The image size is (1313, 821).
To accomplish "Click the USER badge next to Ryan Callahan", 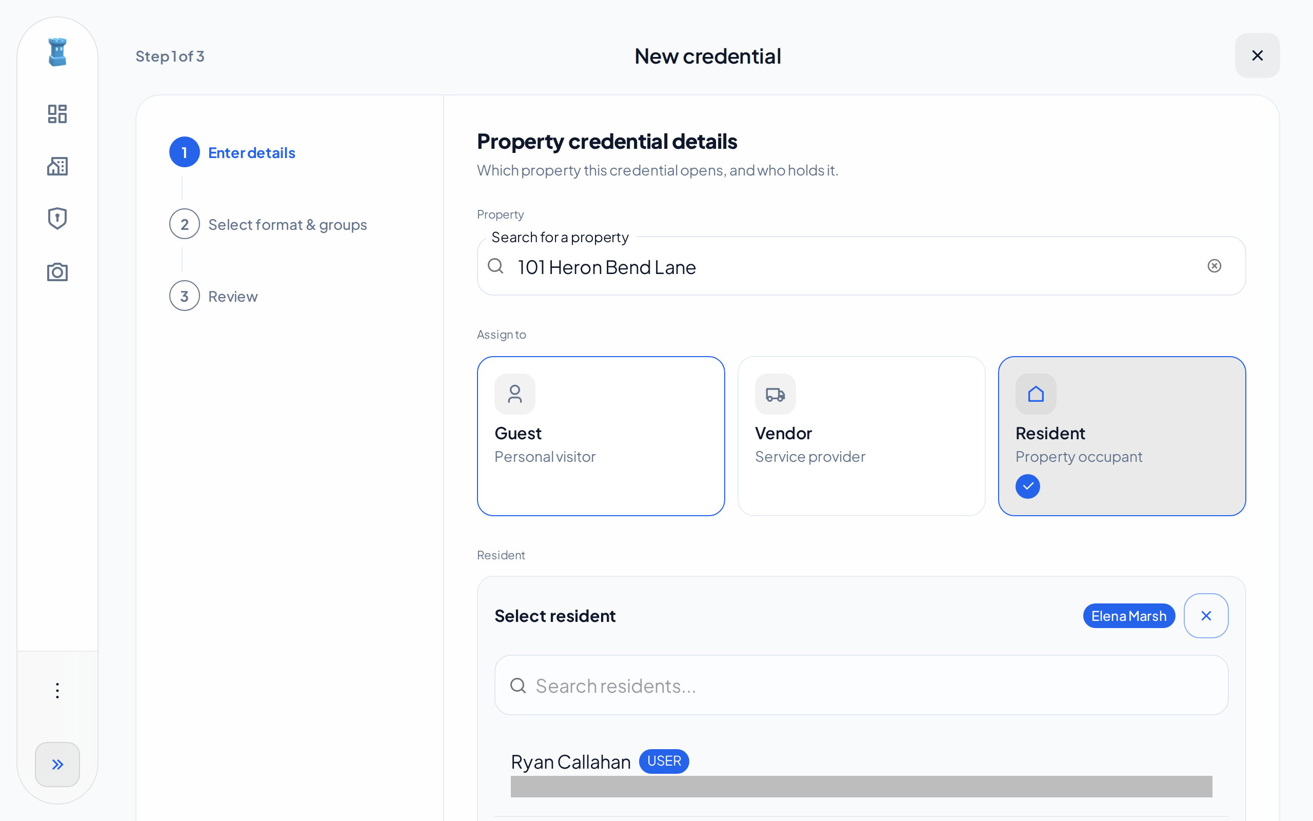I will (664, 761).
